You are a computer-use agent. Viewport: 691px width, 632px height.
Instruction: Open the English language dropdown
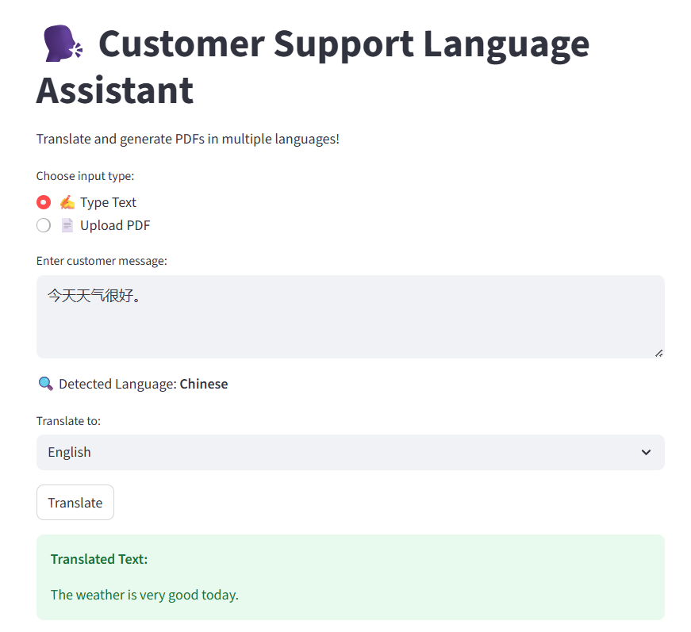pyautogui.click(x=351, y=452)
